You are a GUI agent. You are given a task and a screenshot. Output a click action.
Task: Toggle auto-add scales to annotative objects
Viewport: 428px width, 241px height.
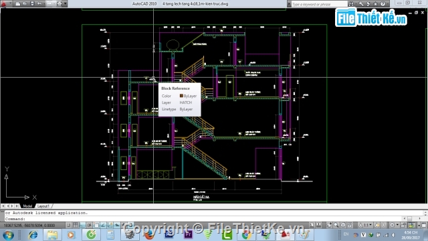coord(383,226)
